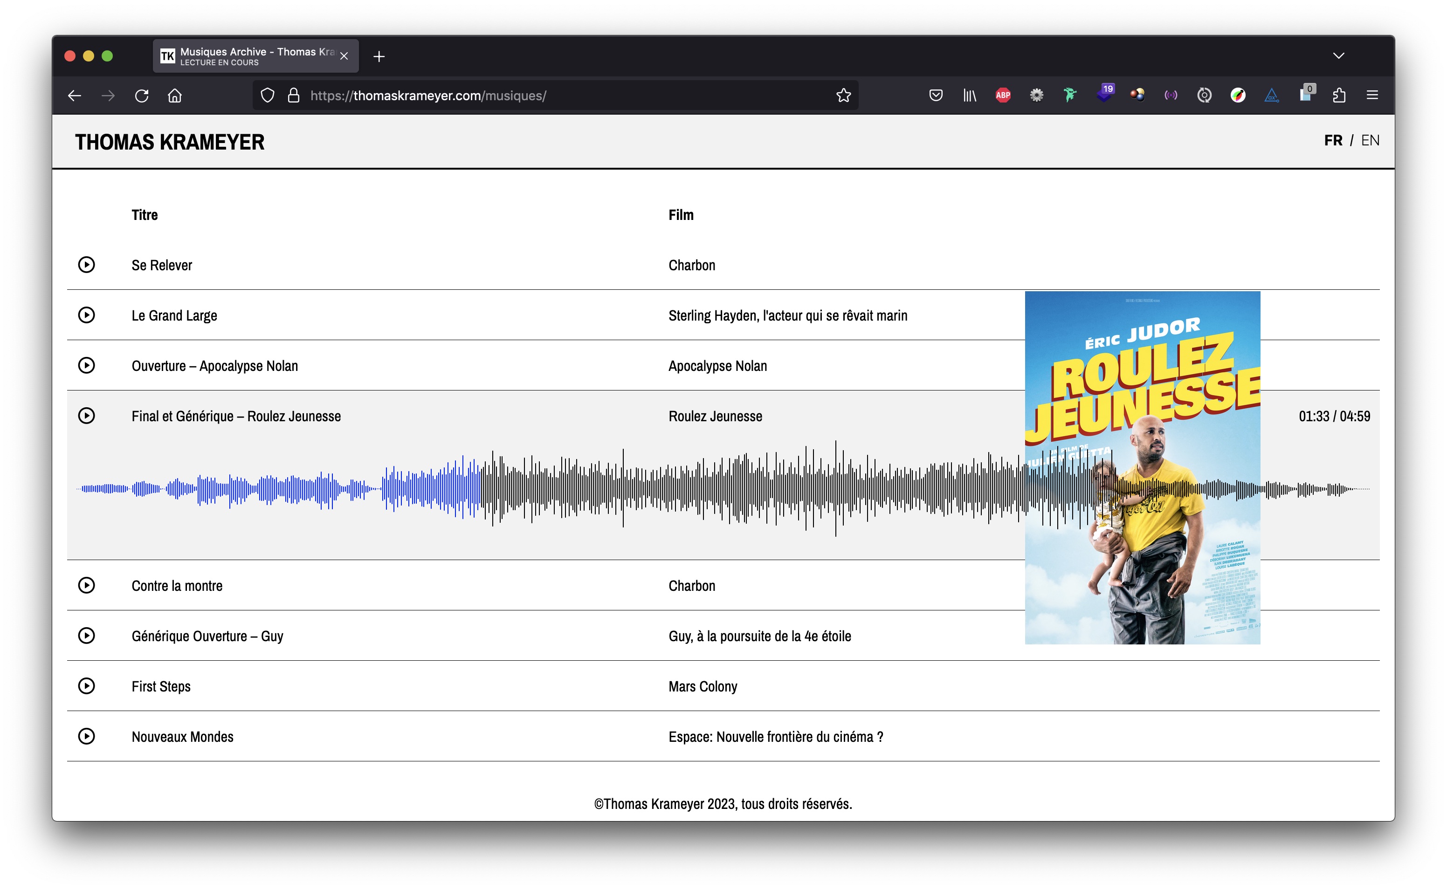Bookmark this page with the star
1447x890 pixels.
(844, 96)
